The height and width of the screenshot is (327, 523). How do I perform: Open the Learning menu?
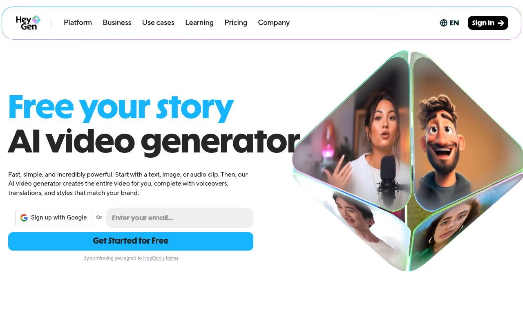pos(199,22)
